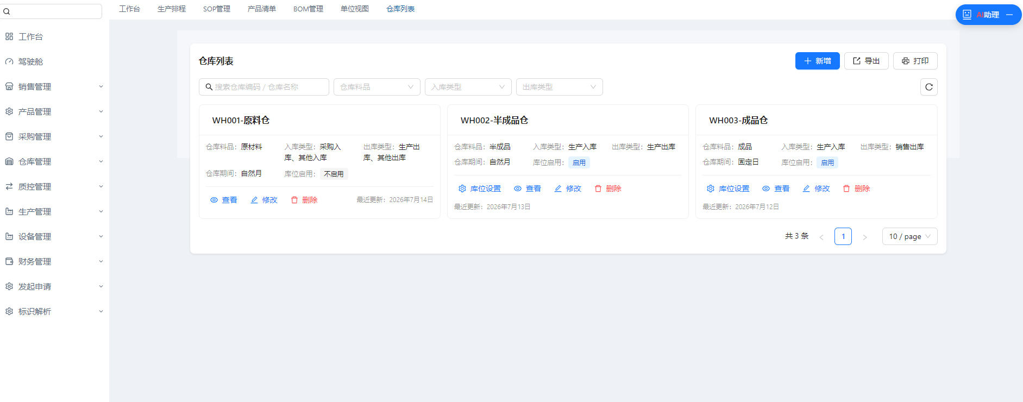Go to page 1 in pagination
The height and width of the screenshot is (402, 1023).
[x=843, y=236]
